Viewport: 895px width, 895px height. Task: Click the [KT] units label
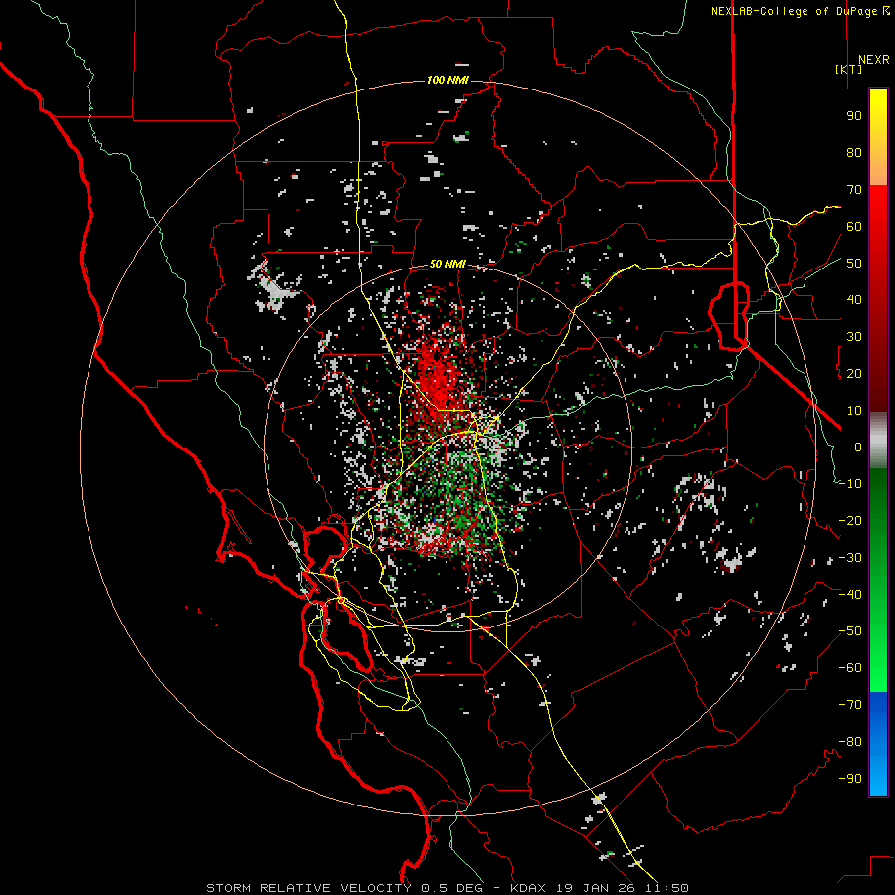click(x=849, y=69)
